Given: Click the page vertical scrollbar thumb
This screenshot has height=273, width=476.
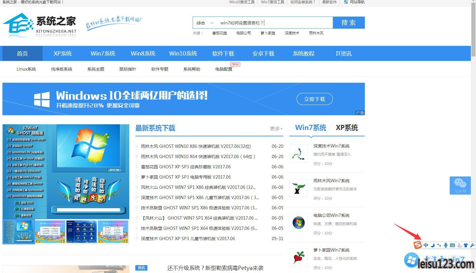Looking at the screenshot, I should click(x=473, y=30).
